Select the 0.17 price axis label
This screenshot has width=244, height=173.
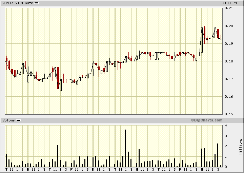(229, 79)
